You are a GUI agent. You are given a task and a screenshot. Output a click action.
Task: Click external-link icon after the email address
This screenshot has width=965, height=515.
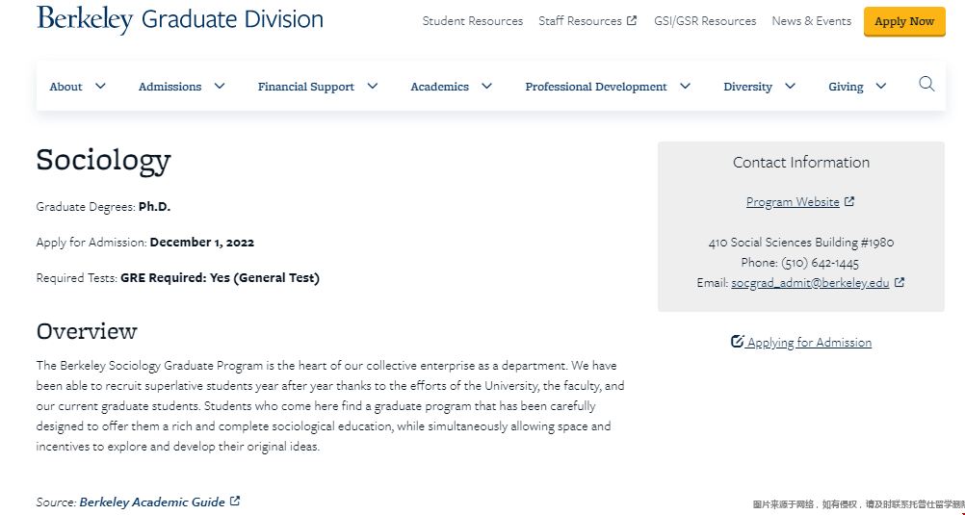900,282
